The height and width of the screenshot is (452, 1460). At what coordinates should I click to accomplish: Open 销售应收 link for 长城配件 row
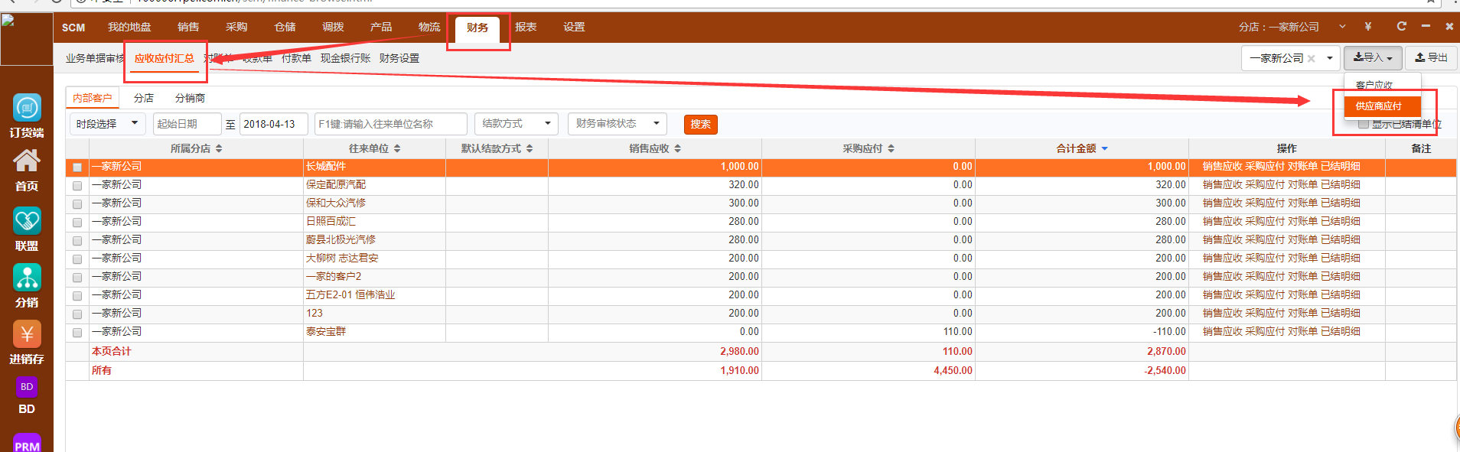[1222, 167]
